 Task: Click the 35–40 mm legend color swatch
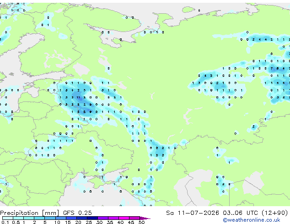[x=113, y=218]
